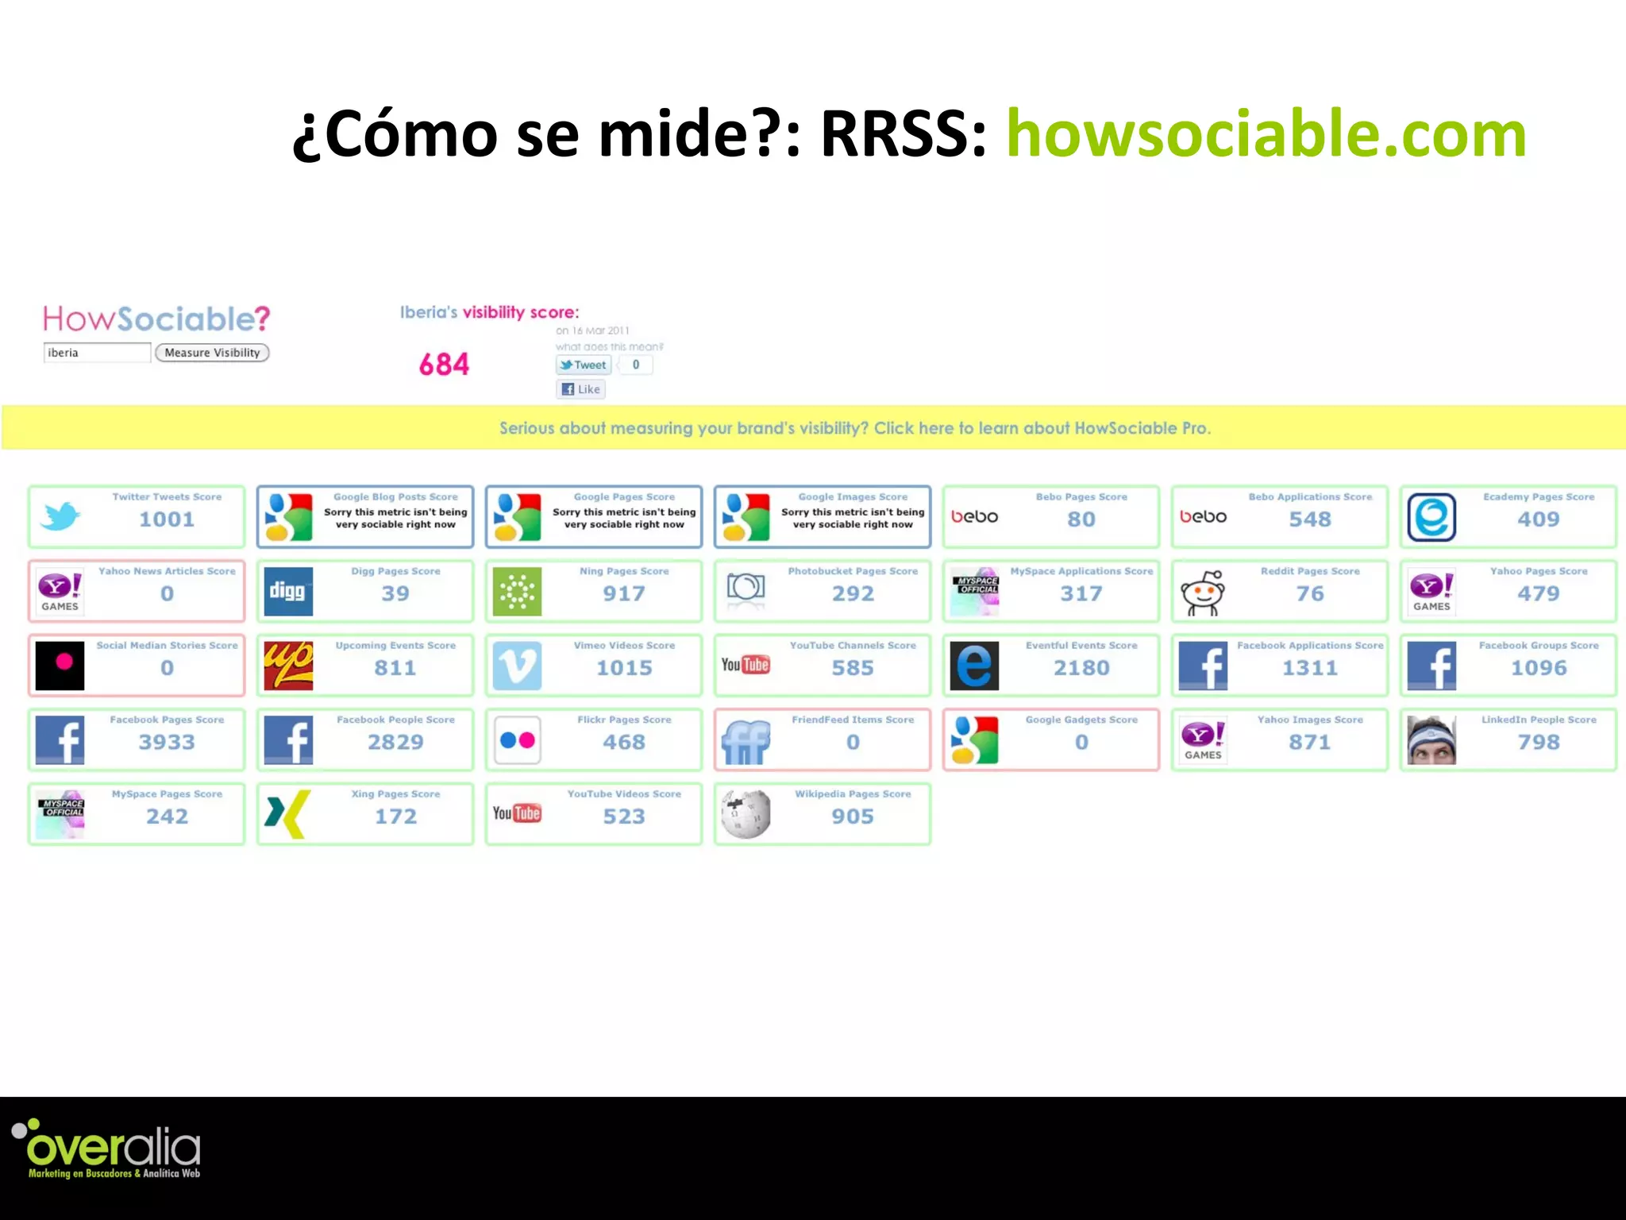Click the Tweet button
This screenshot has height=1220, width=1626.
584,365
